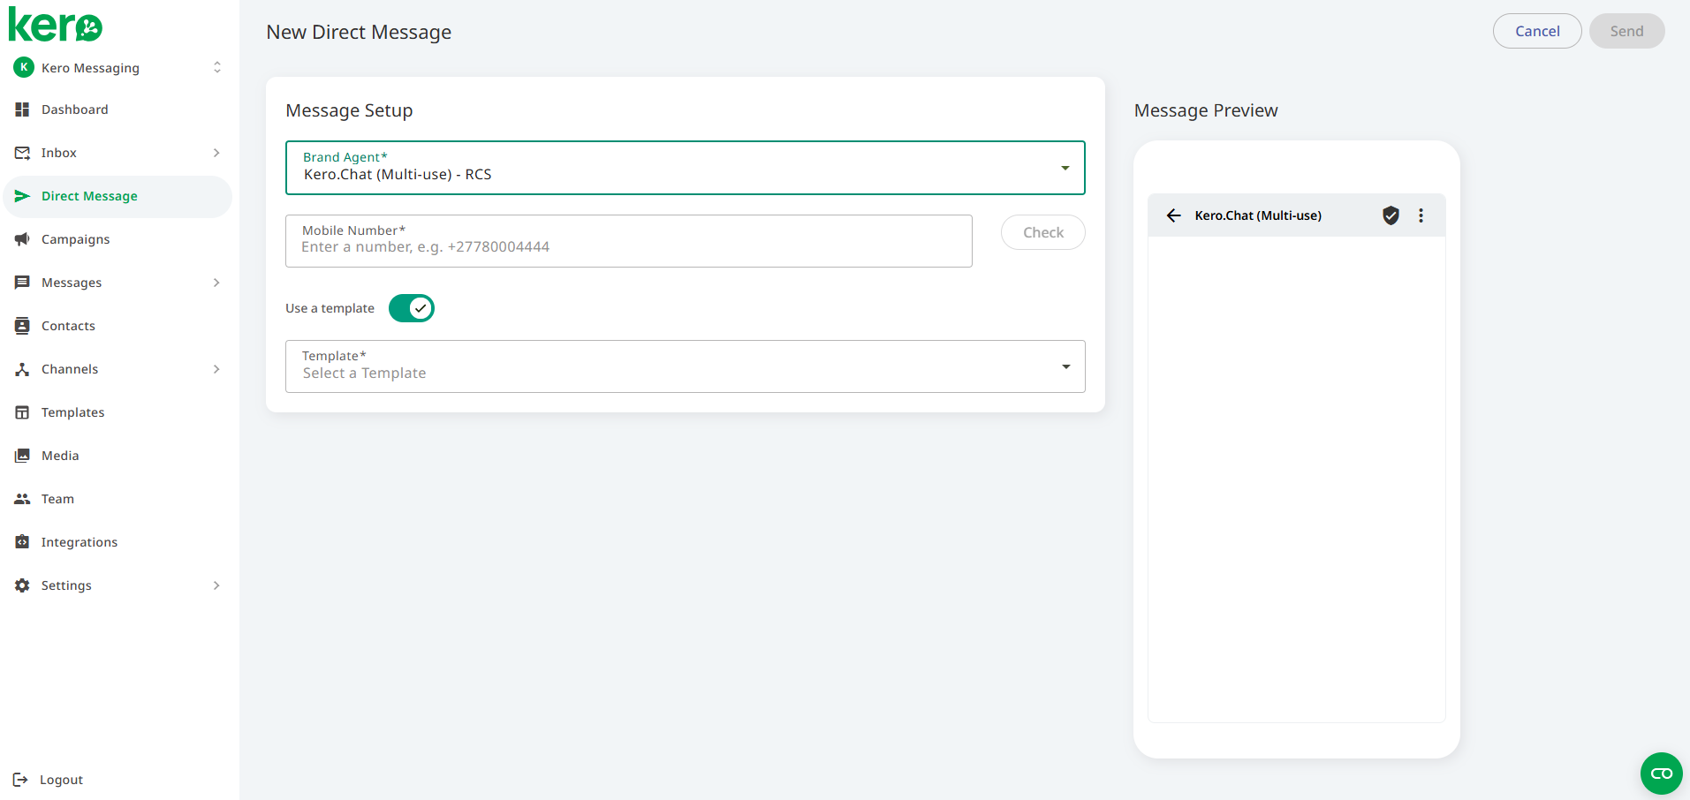The height and width of the screenshot is (800, 1690).
Task: Click the Media gallery icon
Action: [x=22, y=456]
